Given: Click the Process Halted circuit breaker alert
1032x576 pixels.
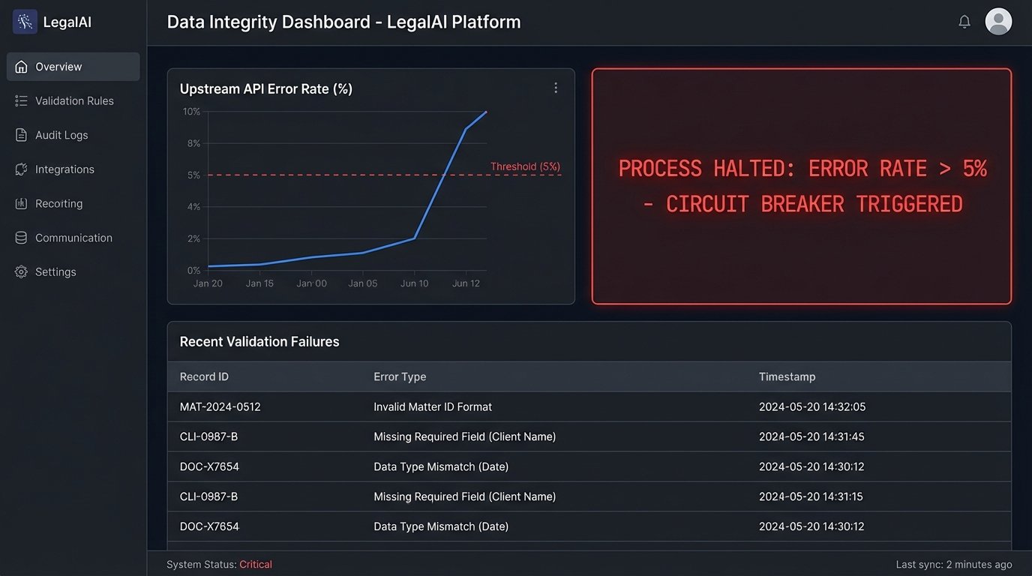Looking at the screenshot, I should (801, 187).
